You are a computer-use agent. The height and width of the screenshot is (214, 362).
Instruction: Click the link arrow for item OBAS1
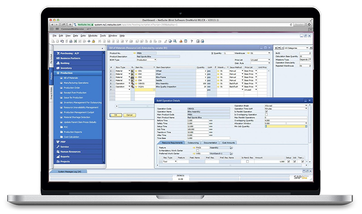135,83
